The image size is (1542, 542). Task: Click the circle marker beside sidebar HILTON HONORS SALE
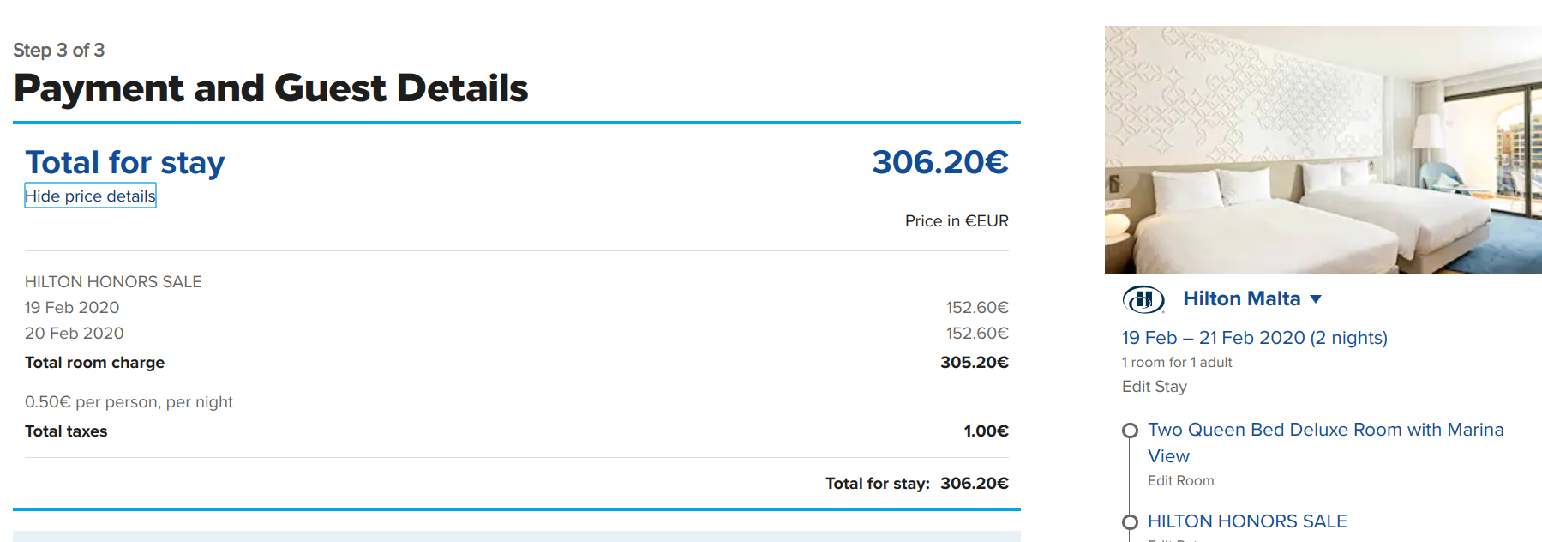click(x=1131, y=522)
